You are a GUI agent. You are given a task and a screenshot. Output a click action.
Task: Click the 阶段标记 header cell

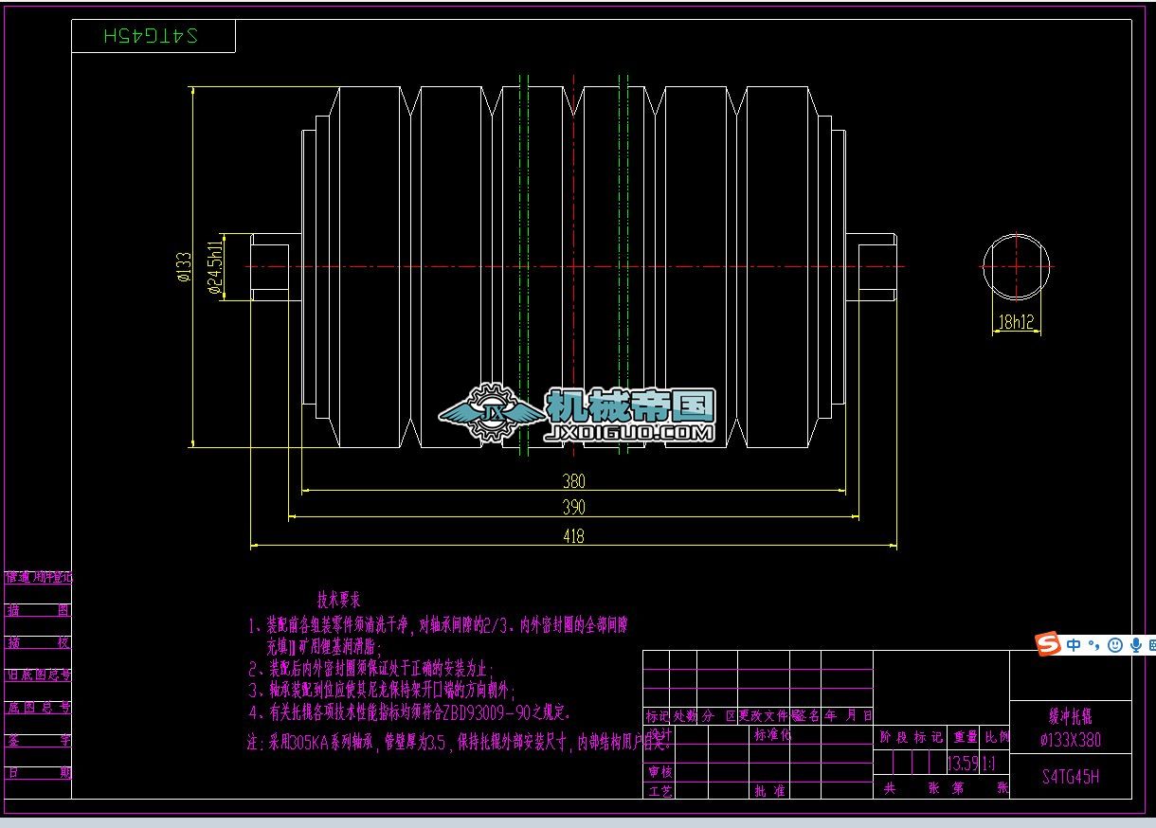pos(911,736)
